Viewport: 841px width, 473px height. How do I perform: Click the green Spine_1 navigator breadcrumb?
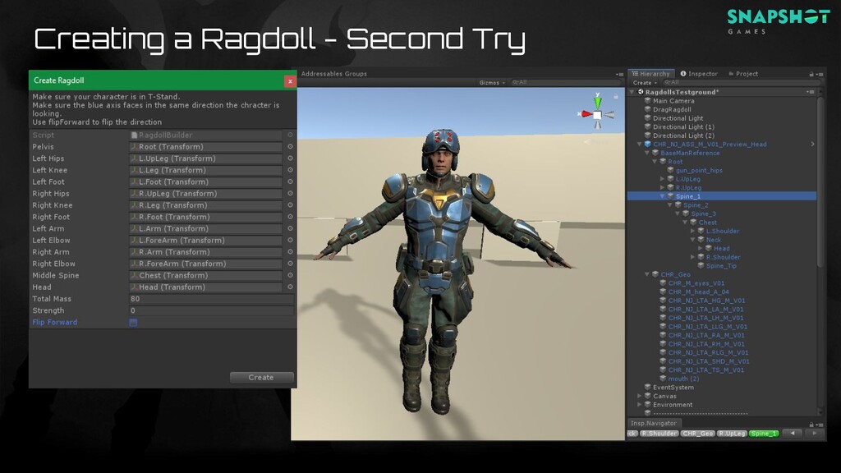coord(764,434)
